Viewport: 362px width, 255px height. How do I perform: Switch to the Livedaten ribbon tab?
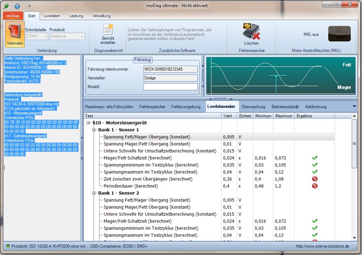[x=52, y=16]
